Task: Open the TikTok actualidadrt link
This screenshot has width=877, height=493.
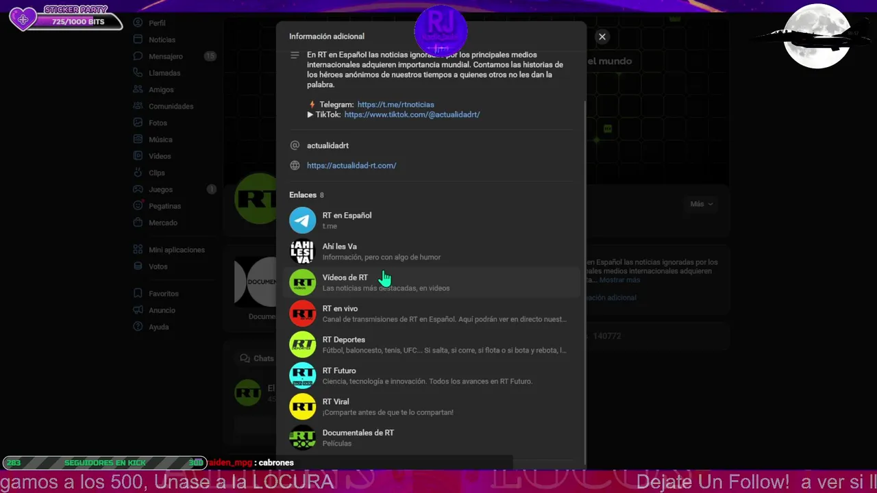Action: (x=412, y=114)
